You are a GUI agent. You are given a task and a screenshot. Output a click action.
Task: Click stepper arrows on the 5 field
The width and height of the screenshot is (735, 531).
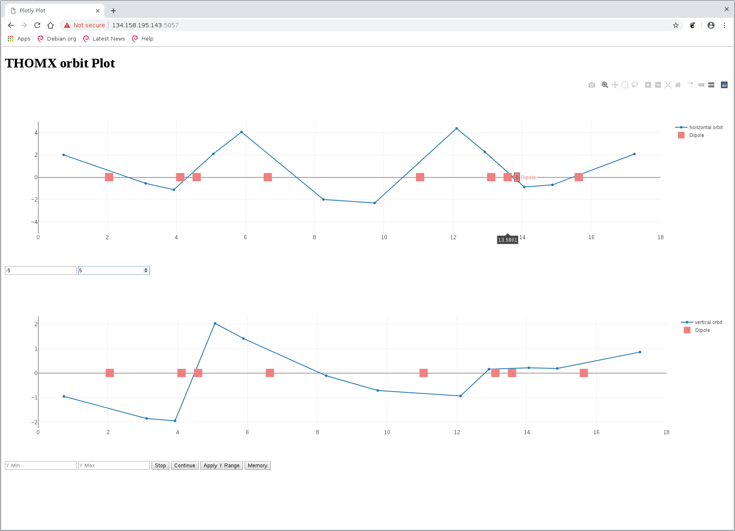point(146,270)
